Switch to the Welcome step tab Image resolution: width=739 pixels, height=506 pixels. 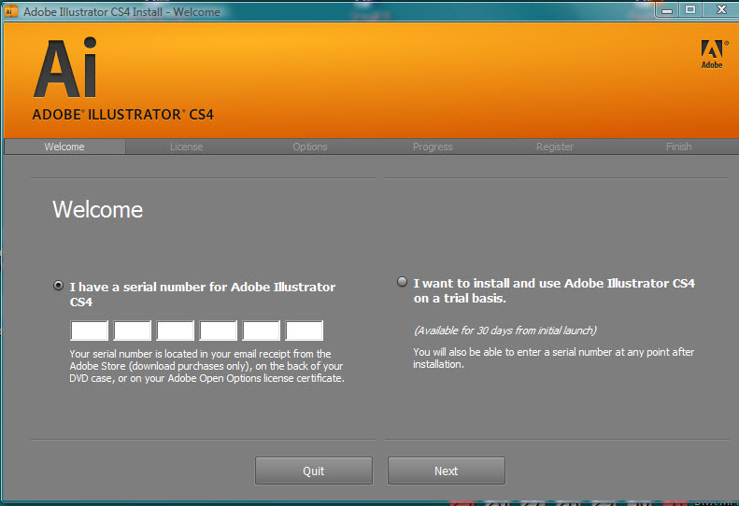point(64,147)
